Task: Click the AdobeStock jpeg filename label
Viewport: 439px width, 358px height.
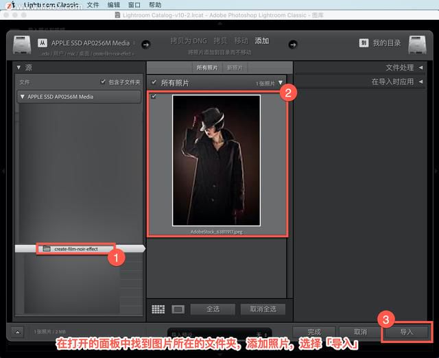Action: 217,232
